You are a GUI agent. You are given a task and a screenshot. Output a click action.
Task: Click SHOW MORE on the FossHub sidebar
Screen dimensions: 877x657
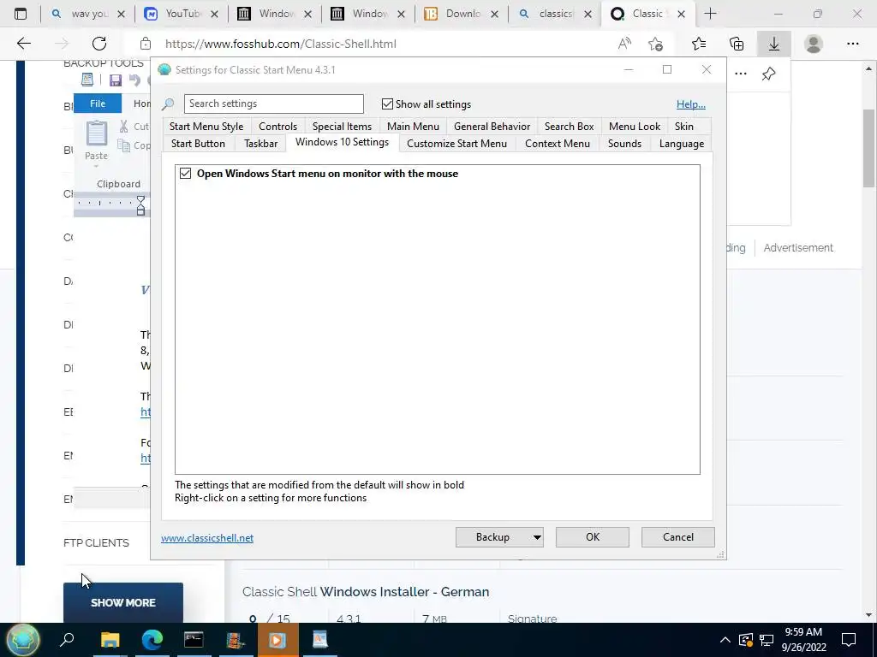(123, 603)
